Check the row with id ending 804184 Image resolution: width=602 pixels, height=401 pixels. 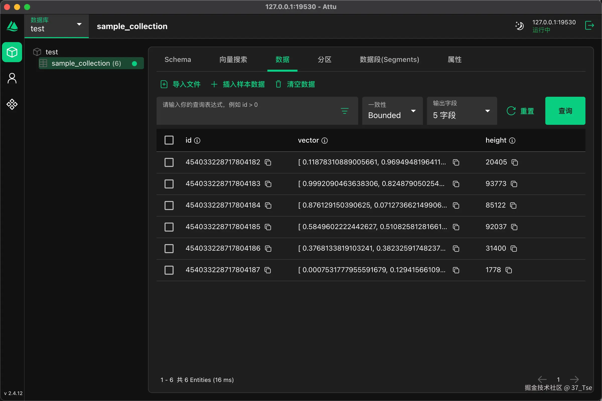point(169,205)
